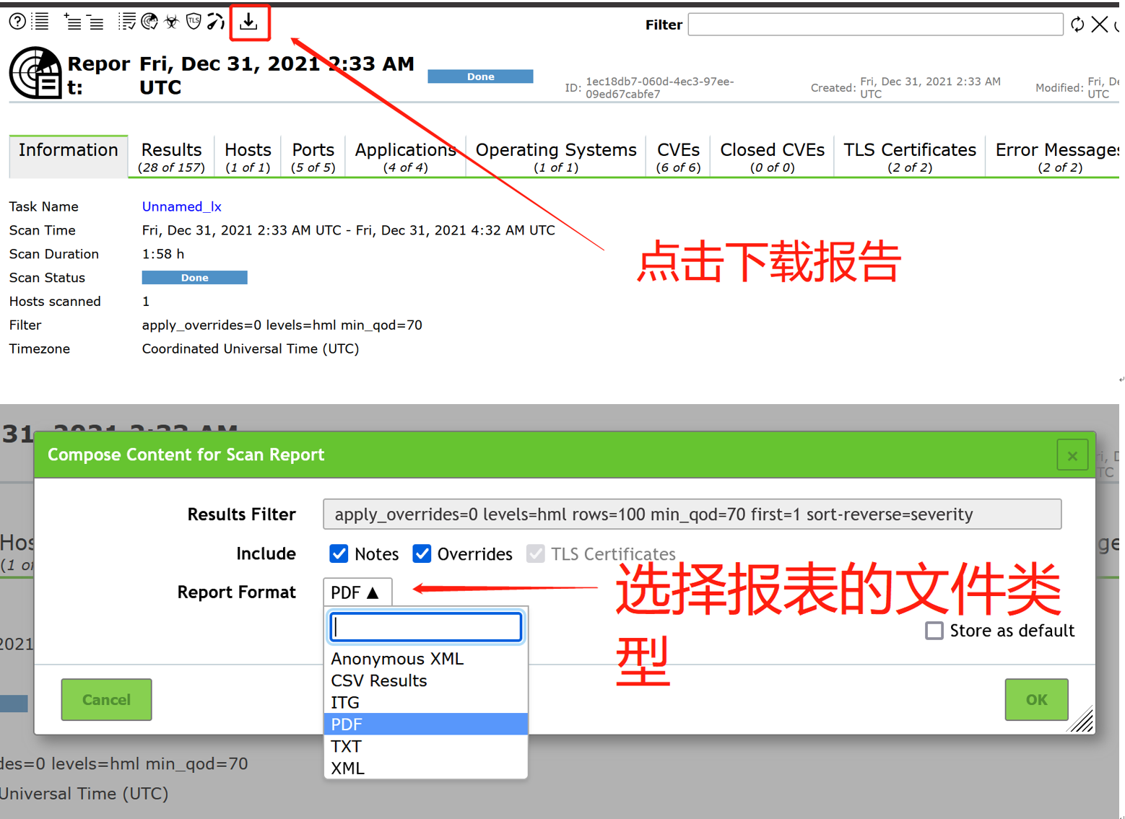Image resolution: width=1125 pixels, height=819 pixels.
Task: Open the help icon on the toolbar
Action: point(17,21)
